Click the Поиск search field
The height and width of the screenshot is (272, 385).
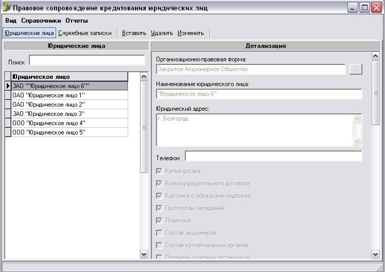86,61
